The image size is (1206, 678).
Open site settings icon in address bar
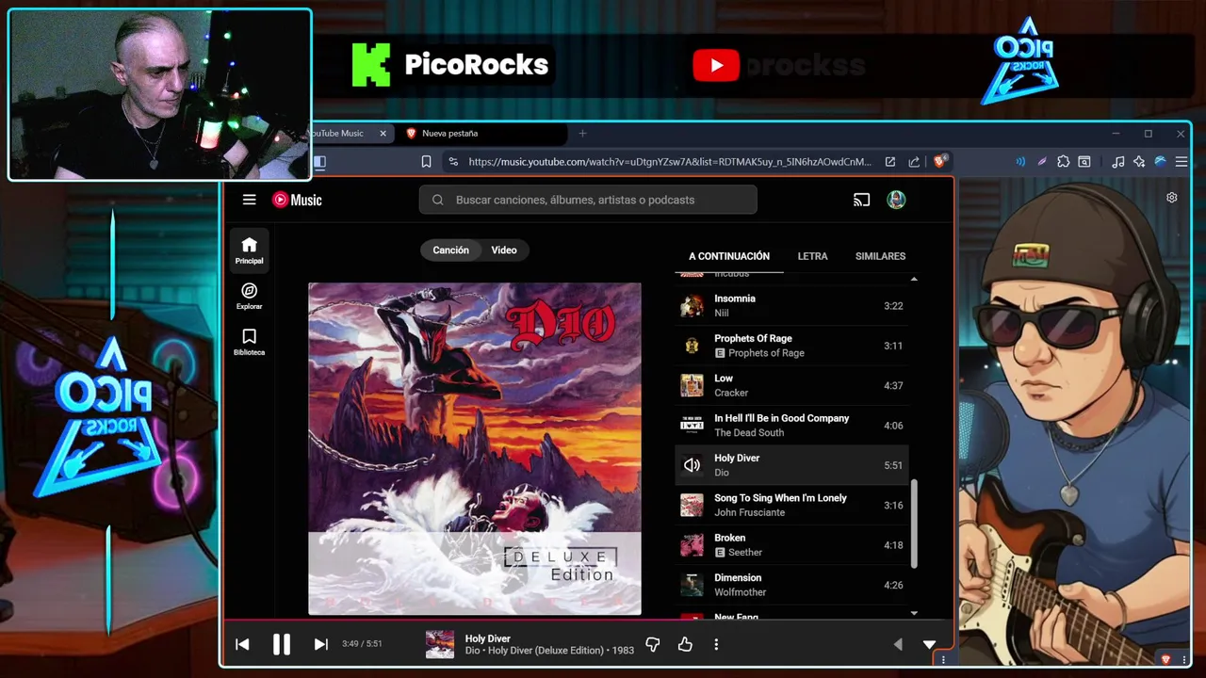tap(453, 161)
